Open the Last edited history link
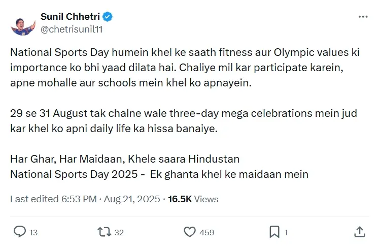Screen dimensions: 379x249 point(31,199)
